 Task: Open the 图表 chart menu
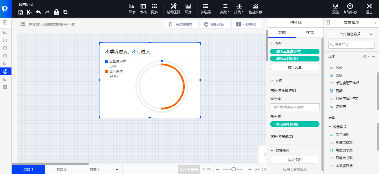[x=132, y=8]
